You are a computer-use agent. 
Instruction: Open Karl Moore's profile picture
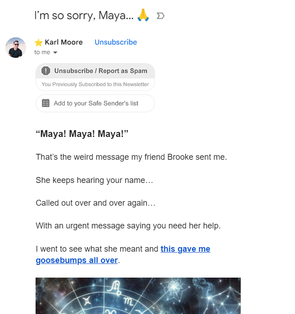pos(16,47)
